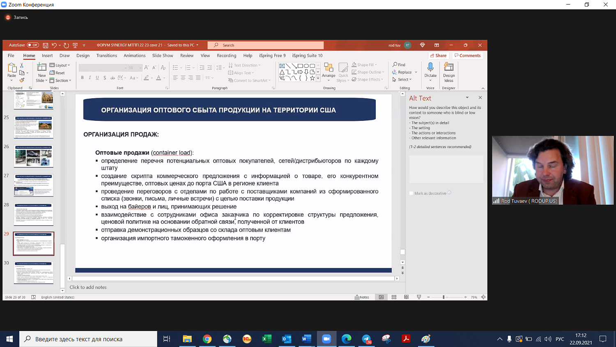This screenshot has height=347, width=616.
Task: Click the Find tool
Action: pos(399,65)
